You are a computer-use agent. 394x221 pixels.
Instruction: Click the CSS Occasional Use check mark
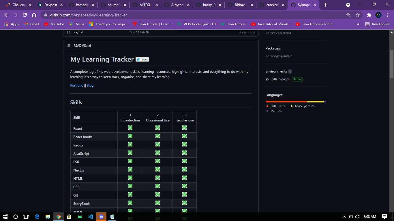point(157,186)
